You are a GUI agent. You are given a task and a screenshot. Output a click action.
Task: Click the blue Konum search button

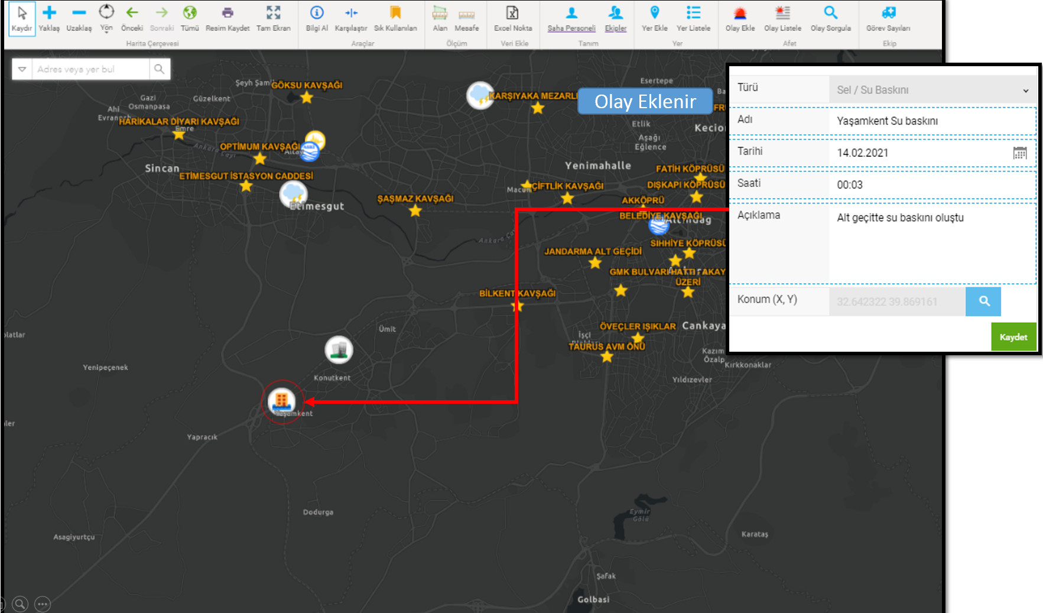pyautogui.click(x=983, y=301)
